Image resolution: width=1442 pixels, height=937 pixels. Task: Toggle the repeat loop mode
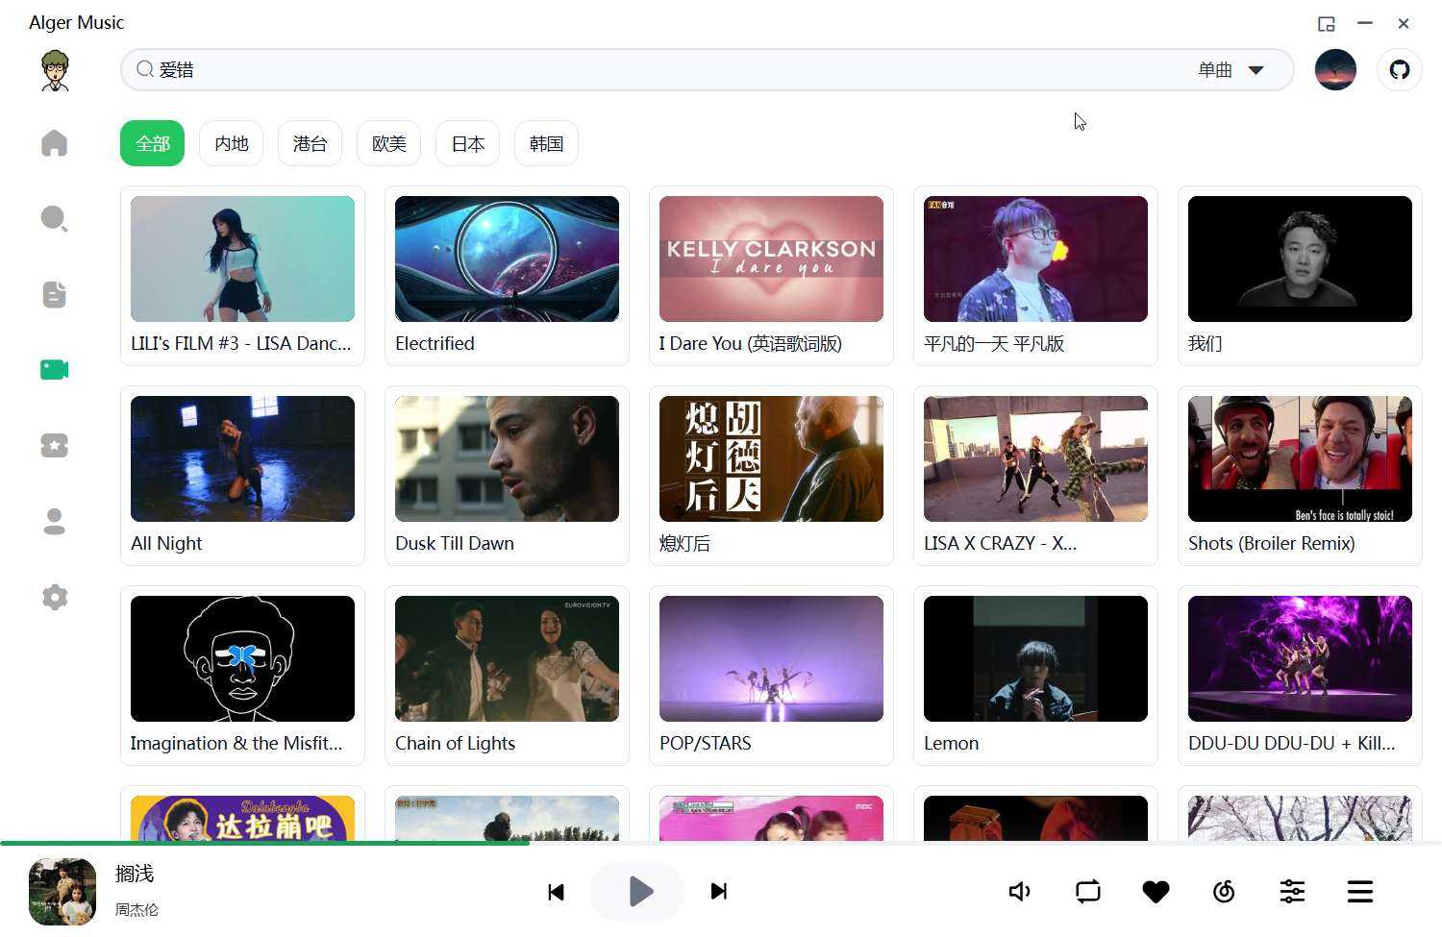(1087, 892)
